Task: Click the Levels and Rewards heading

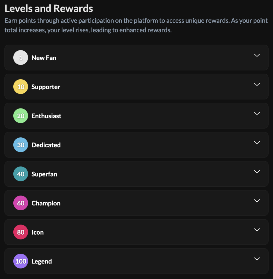Action: [49, 8]
